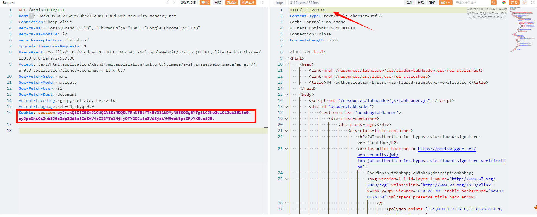This screenshot has height=217, width=537.
Task: Click the Cache-Control: no-cache response header
Action: point(317,22)
